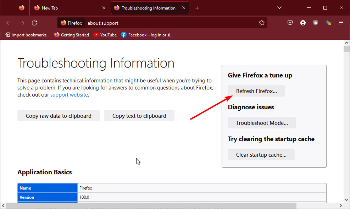Minimize the Firefox window
The height and width of the screenshot is (209, 350).
pos(309,8)
